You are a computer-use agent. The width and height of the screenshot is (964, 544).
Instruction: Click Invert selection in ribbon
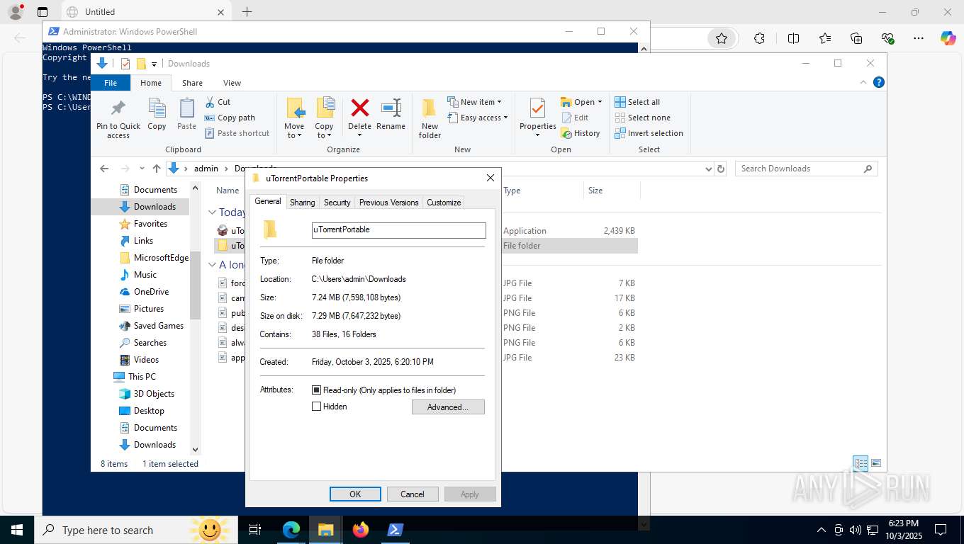click(649, 133)
